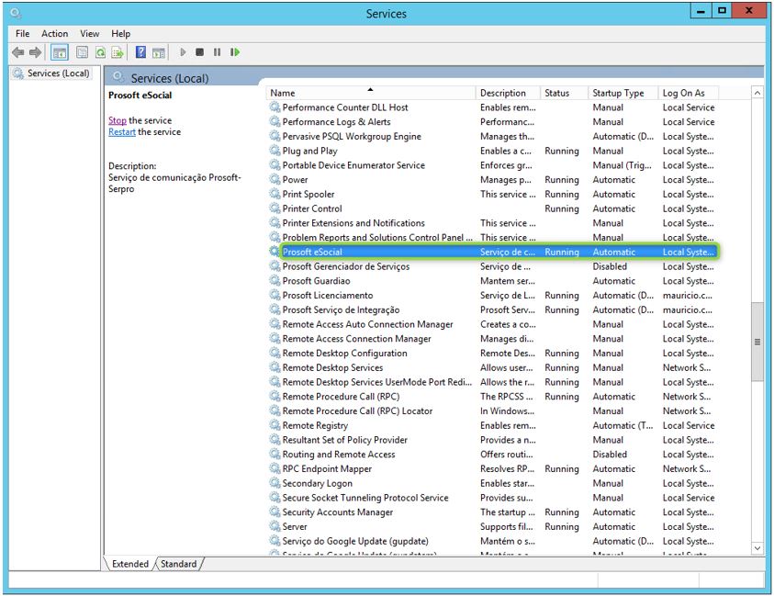Click the scrollbar down arrow
774x596 pixels.
(757, 548)
